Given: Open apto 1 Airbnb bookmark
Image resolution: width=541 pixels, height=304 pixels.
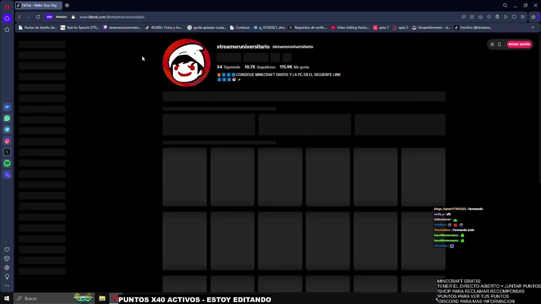Looking at the screenshot, I should click(x=381, y=27).
